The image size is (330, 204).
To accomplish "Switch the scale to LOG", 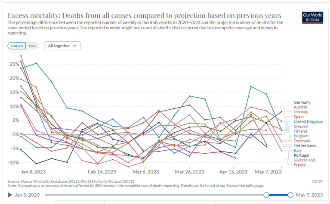I will pos(33,46).
